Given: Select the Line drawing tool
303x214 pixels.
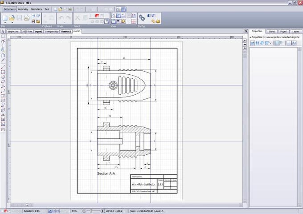Looking at the screenshot, I should click(x=3, y=67).
